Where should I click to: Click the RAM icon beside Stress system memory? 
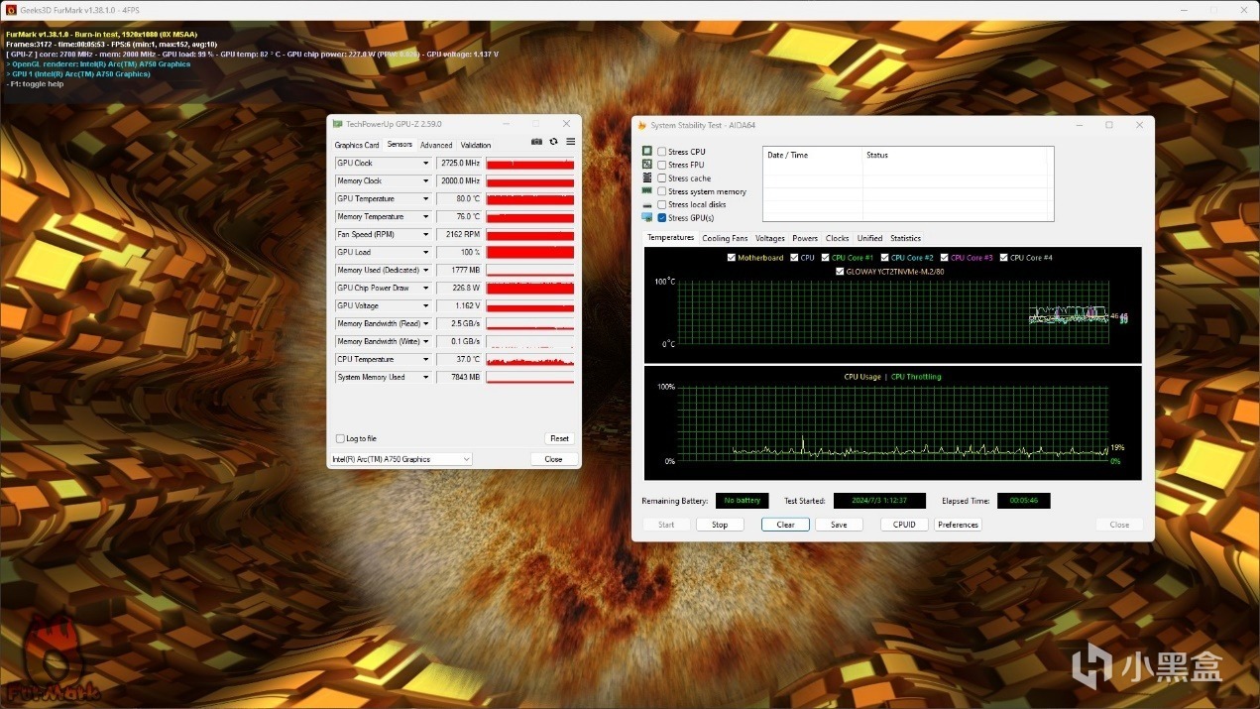tap(647, 190)
